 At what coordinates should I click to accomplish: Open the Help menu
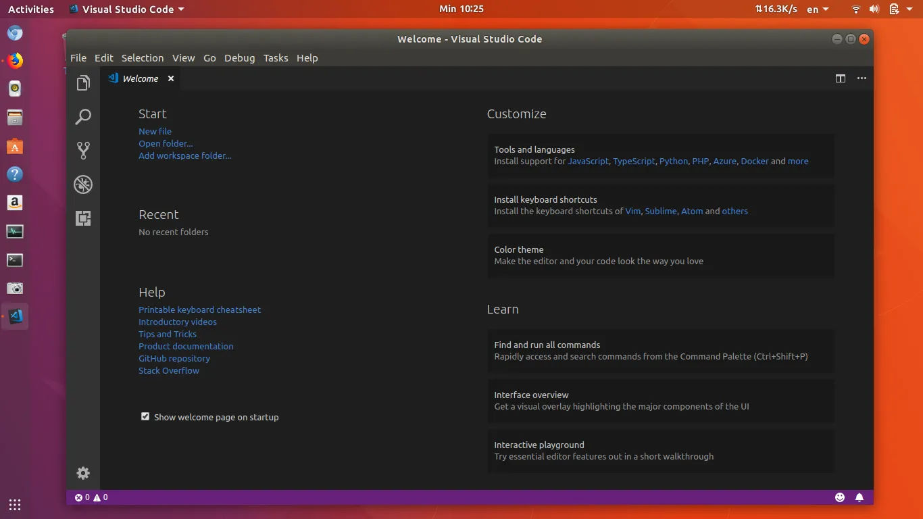coord(307,58)
